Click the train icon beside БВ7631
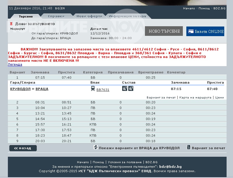 pos(93,89)
